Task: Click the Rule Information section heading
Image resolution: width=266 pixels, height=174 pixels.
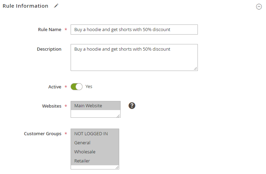Action: 26,6
